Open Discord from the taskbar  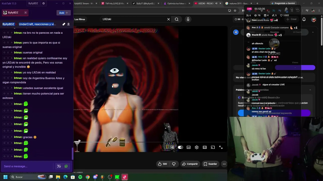tap(95, 177)
